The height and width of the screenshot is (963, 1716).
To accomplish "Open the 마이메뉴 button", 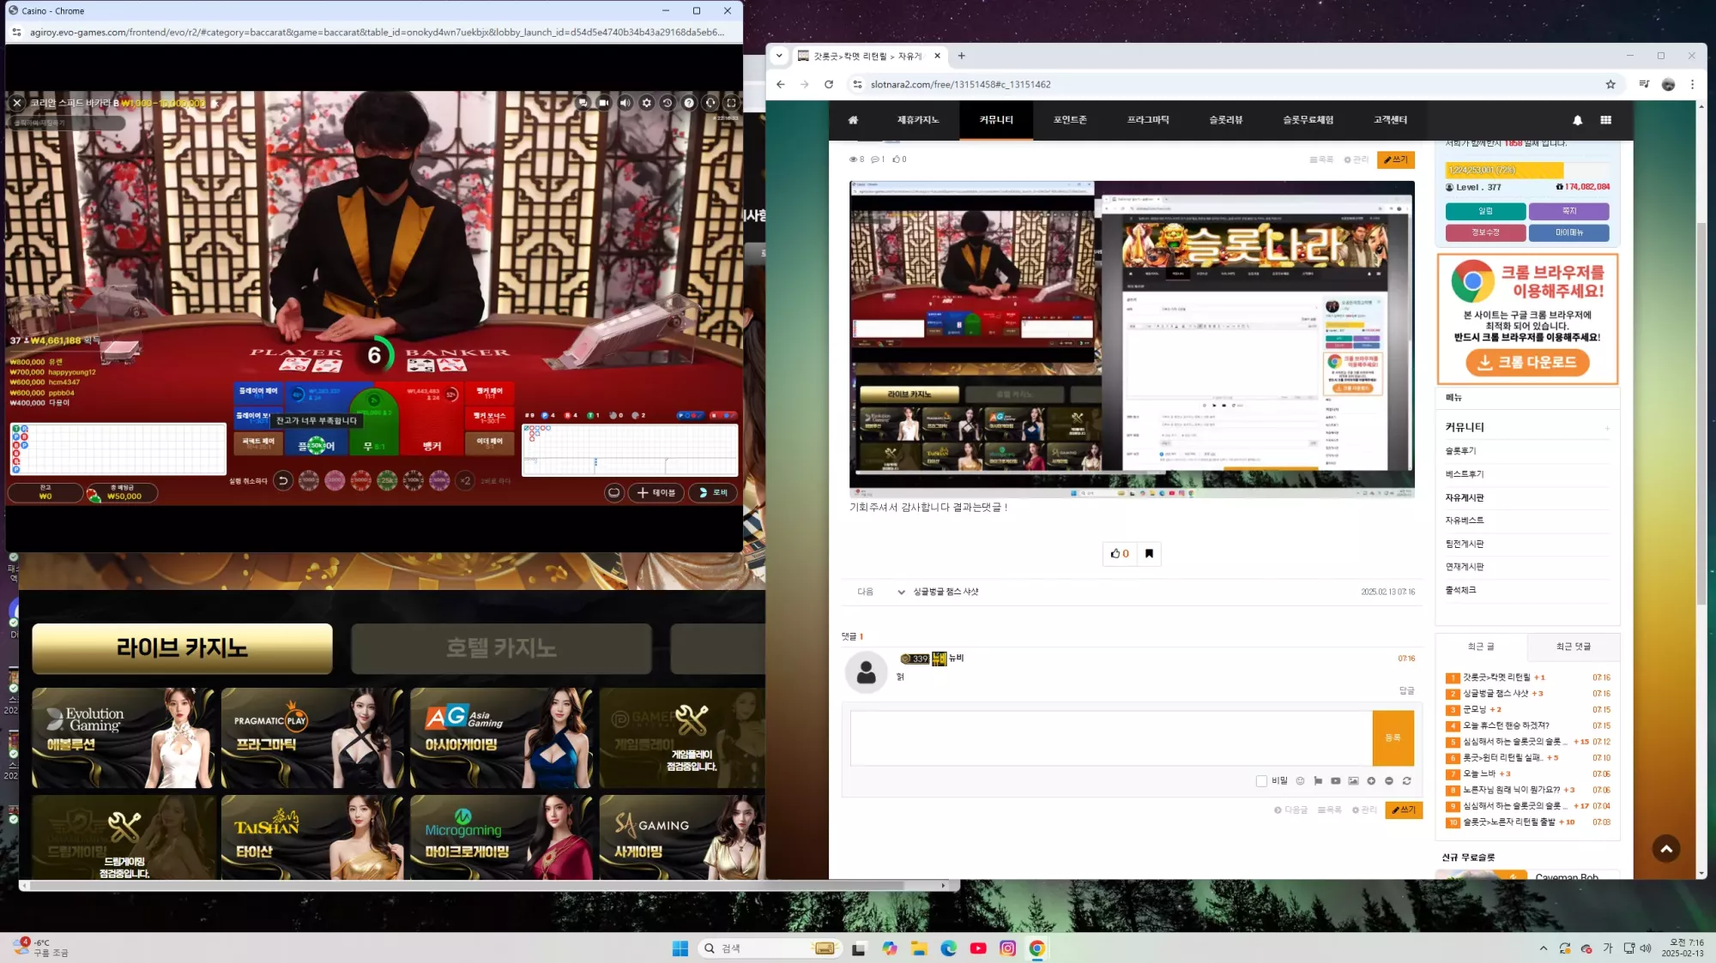I will 1569,232.
